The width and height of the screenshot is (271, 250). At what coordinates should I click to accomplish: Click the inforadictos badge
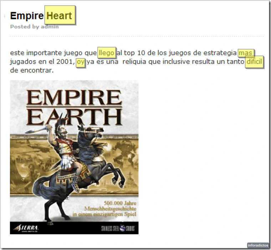tap(258, 245)
